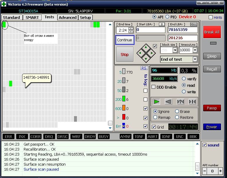Click the green 200 ms block swatch
The image size is (227, 178).
[x=124, y=99]
